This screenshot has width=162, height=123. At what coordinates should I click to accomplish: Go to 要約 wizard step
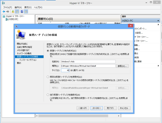pyautogui.click(x=19, y=63)
